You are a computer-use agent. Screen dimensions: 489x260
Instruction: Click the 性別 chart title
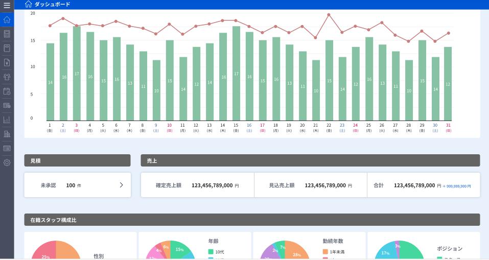99,256
